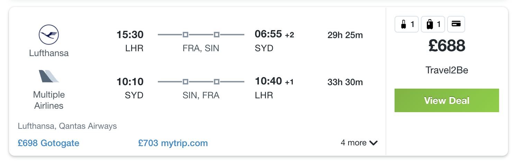Click the Travel2Be provider name
515x162 pixels.
[x=446, y=70]
